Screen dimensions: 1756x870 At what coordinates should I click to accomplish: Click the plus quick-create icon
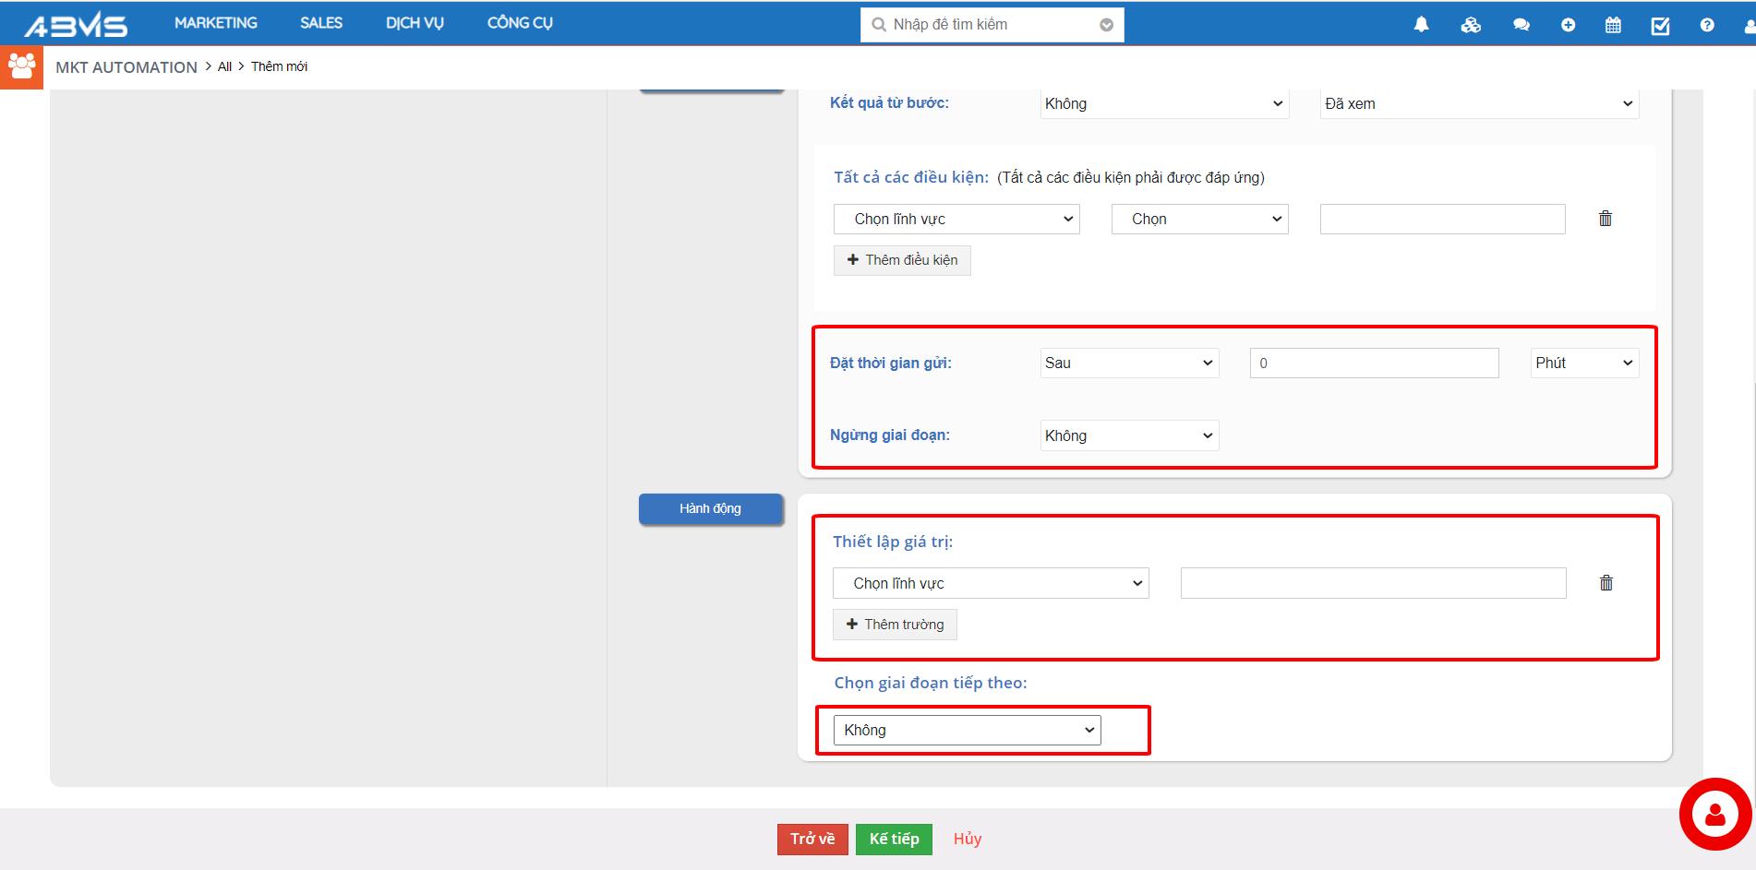1568,25
